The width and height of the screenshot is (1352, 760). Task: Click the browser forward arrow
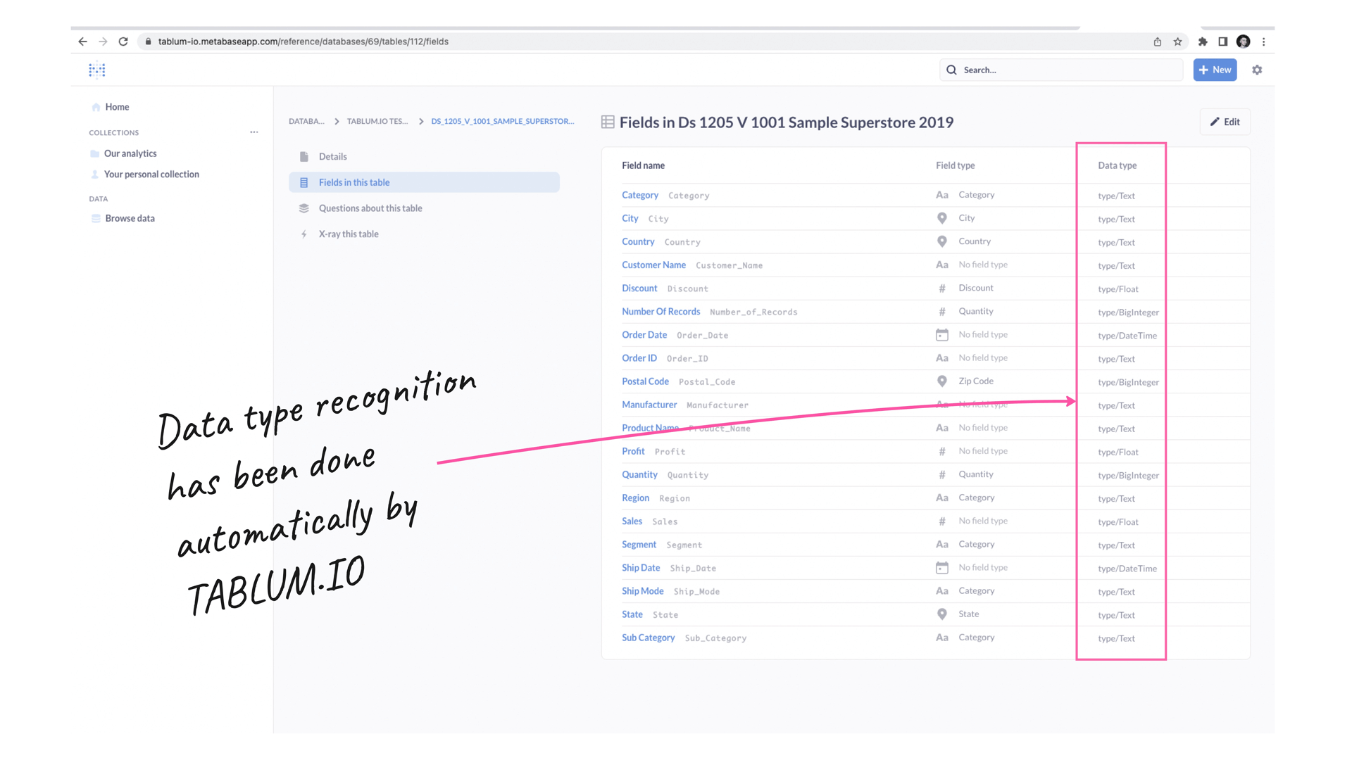pyautogui.click(x=103, y=42)
